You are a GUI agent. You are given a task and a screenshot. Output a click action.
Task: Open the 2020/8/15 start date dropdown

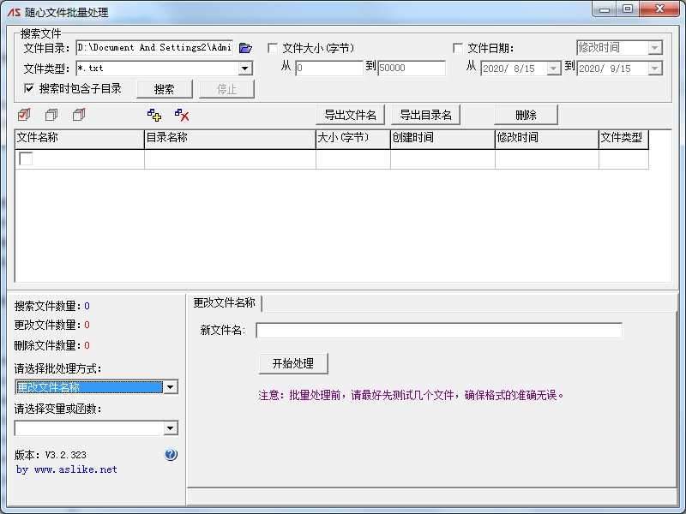click(552, 68)
